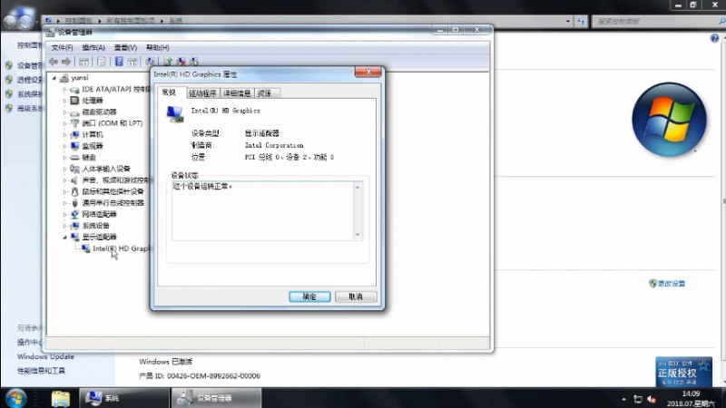Click 取消 button in properties dialog
The image size is (726, 408).
(x=356, y=296)
